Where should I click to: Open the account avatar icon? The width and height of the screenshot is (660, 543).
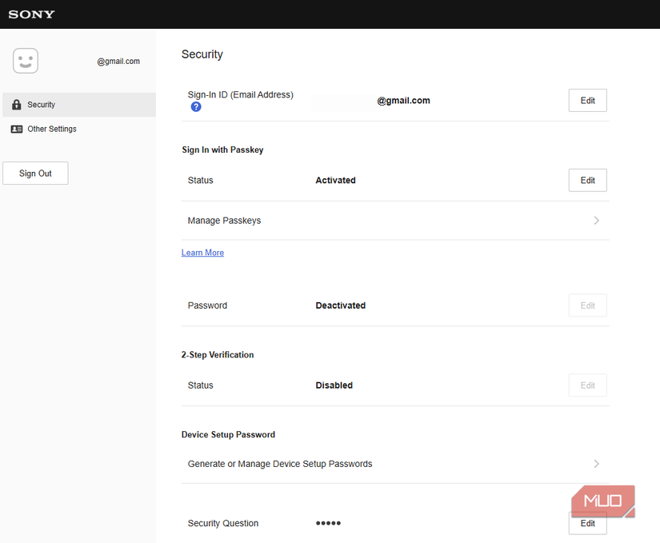click(x=25, y=60)
